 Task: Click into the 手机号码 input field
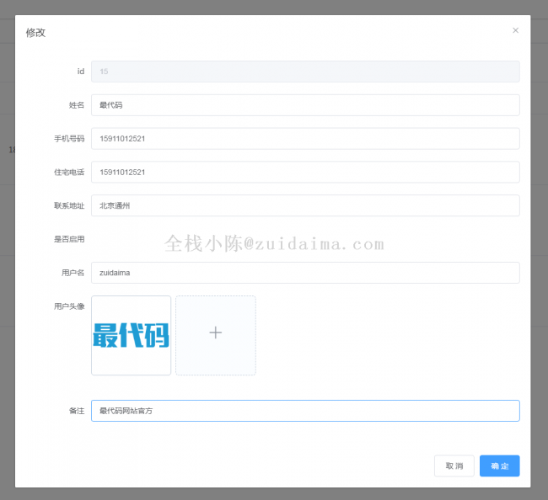(304, 139)
